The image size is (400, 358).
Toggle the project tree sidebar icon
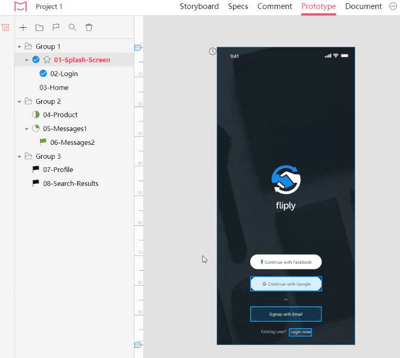[x=6, y=28]
